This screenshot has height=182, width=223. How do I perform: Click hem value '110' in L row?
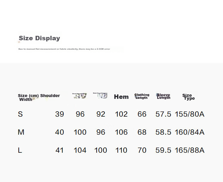point(121,150)
